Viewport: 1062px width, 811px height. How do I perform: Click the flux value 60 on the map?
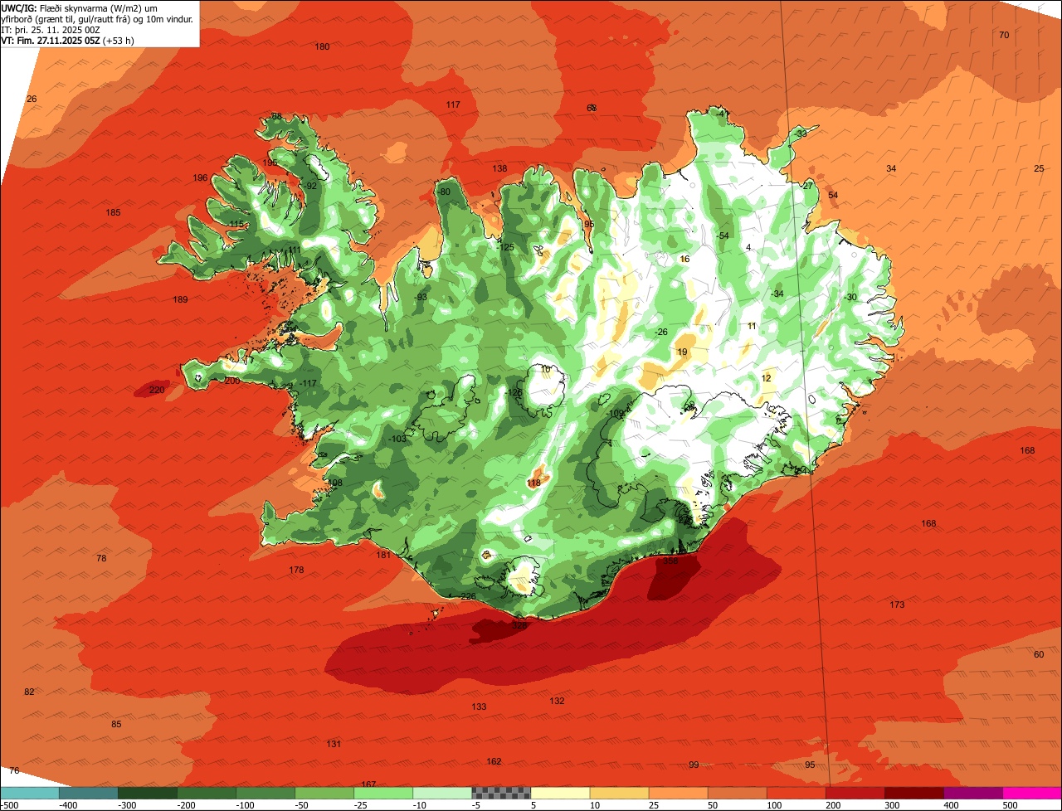click(x=1039, y=654)
